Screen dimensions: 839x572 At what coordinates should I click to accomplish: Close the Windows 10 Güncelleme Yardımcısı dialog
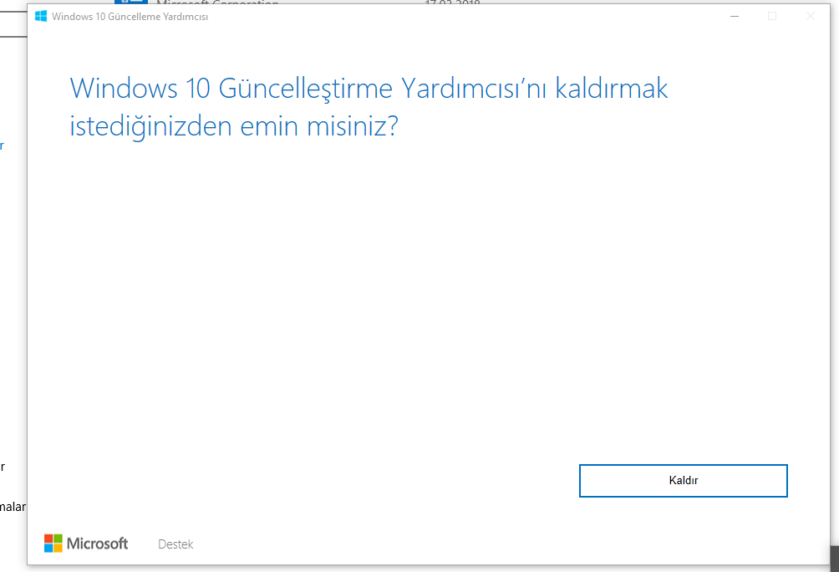(x=810, y=16)
